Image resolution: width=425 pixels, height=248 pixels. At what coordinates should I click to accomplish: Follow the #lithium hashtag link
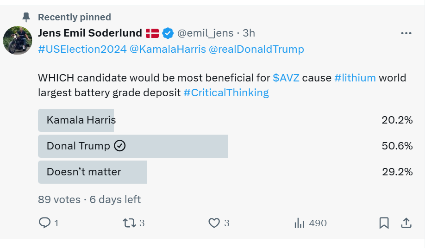click(355, 78)
